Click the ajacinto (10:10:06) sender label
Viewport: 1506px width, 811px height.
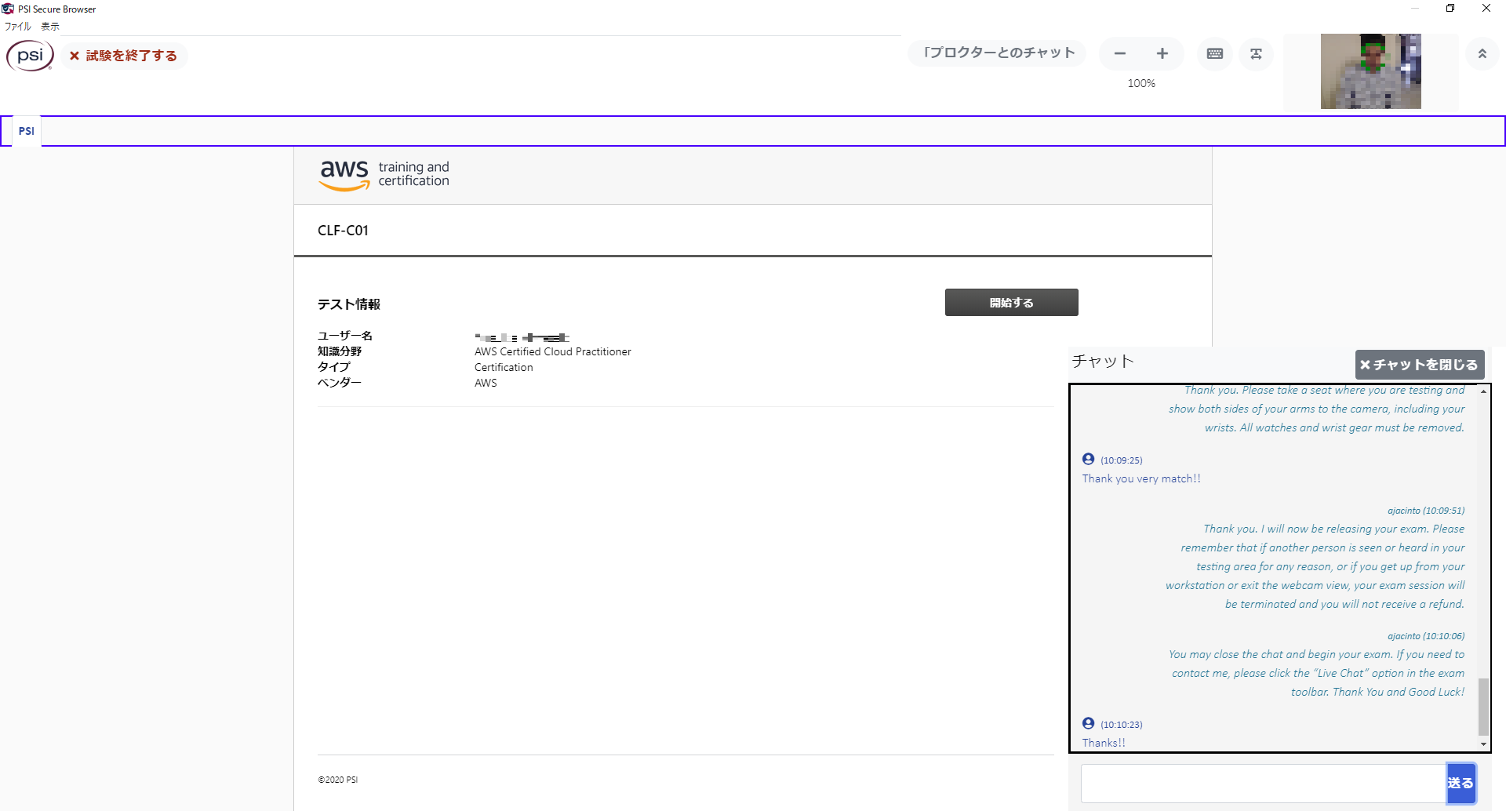[x=1425, y=636]
